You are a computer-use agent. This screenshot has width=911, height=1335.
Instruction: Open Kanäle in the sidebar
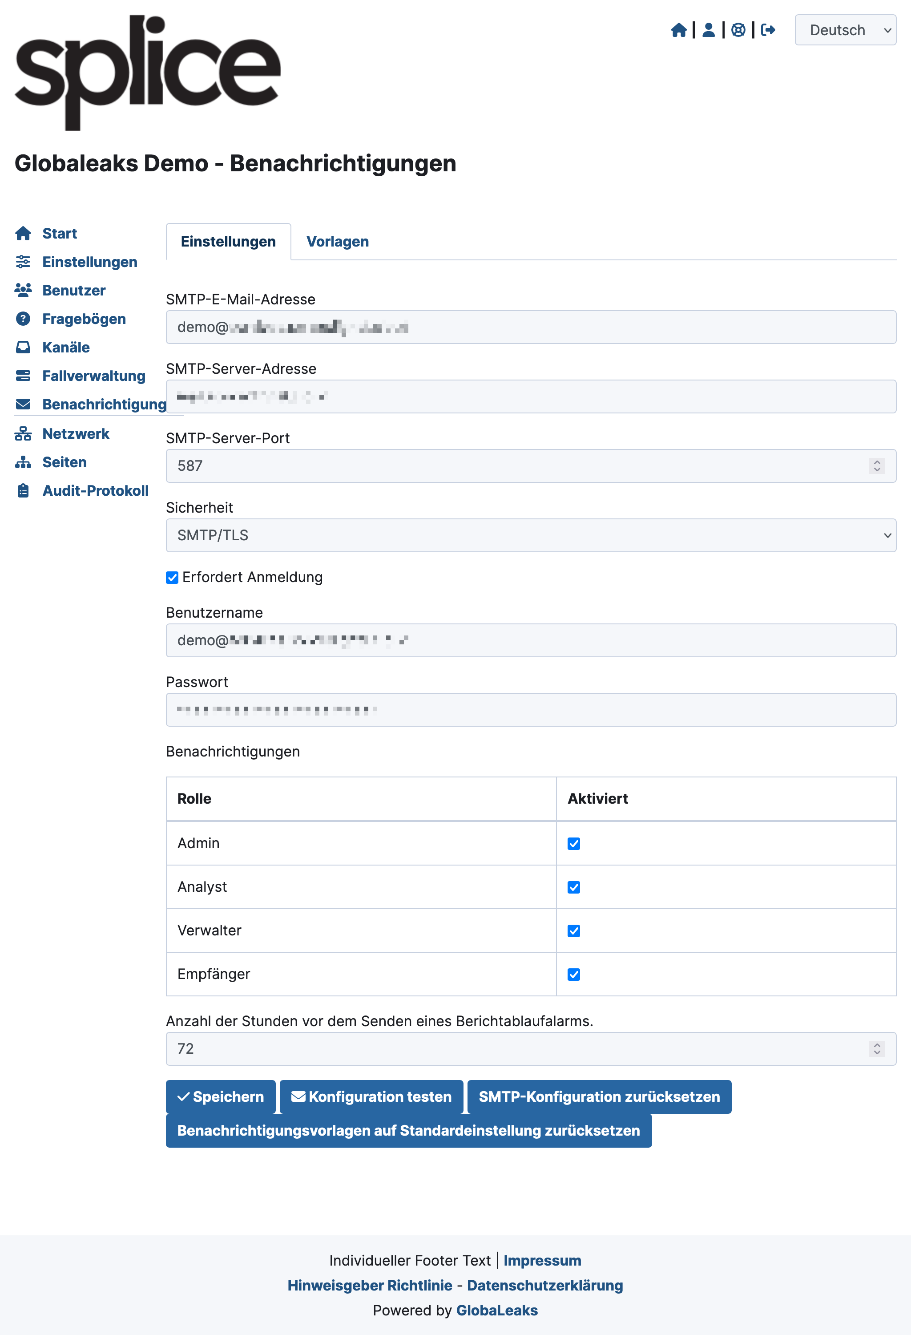(x=66, y=347)
